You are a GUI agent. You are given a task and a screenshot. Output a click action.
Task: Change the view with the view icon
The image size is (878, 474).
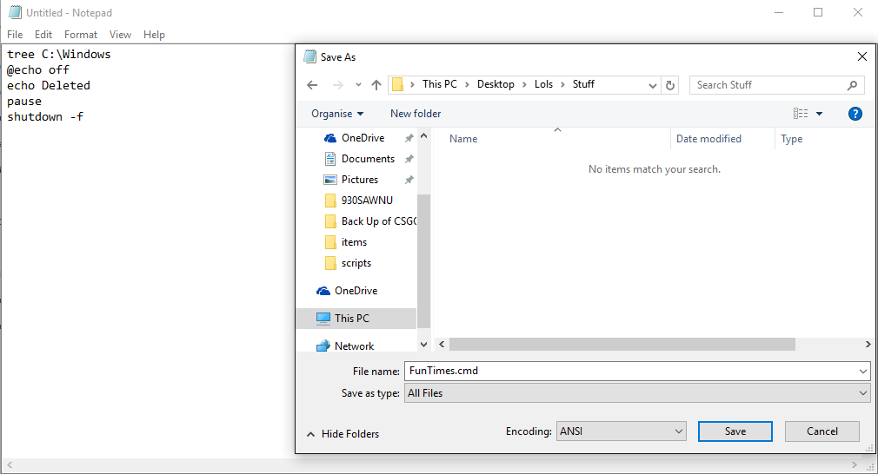point(800,114)
